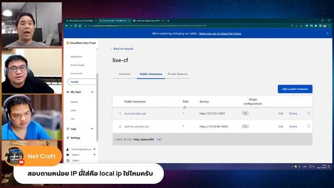Open the browser home page icon
334x188 pixels.
pyautogui.click(x=80, y=26)
